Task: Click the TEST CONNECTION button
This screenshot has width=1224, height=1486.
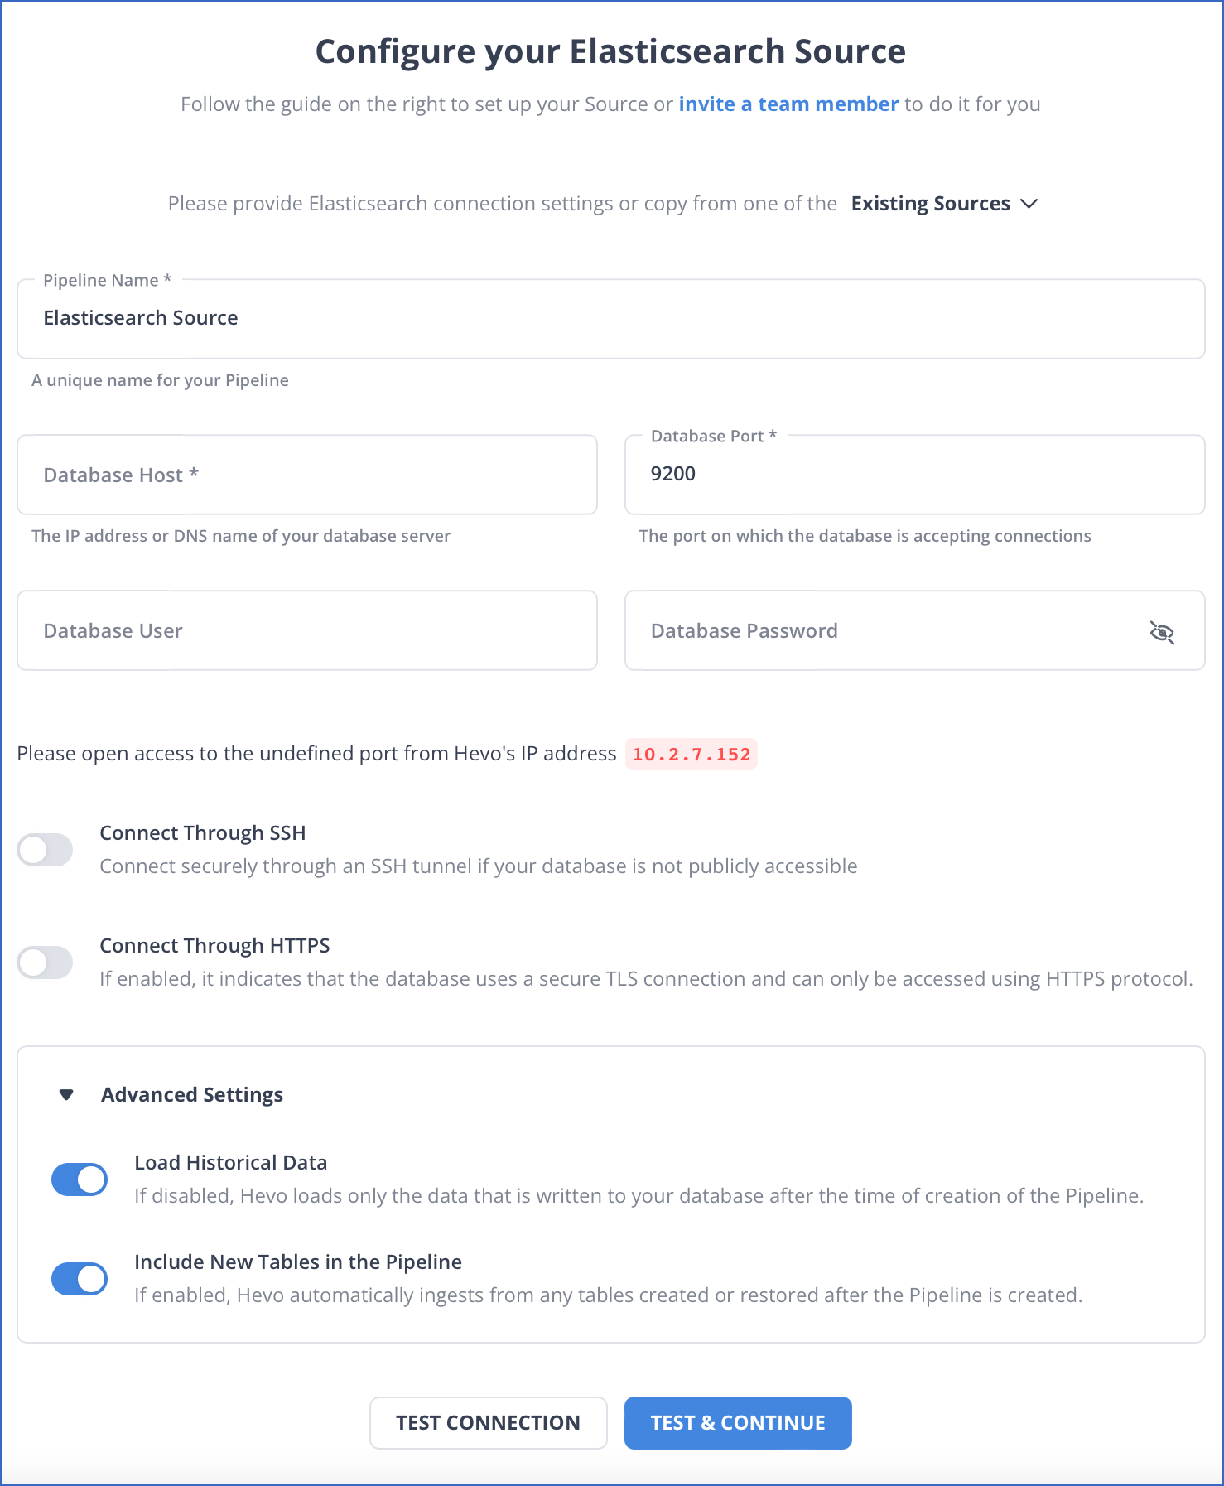Action: 489,1423
